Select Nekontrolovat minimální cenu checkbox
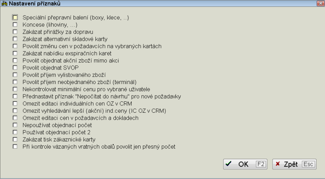325x179 pixels. [x=15, y=89]
